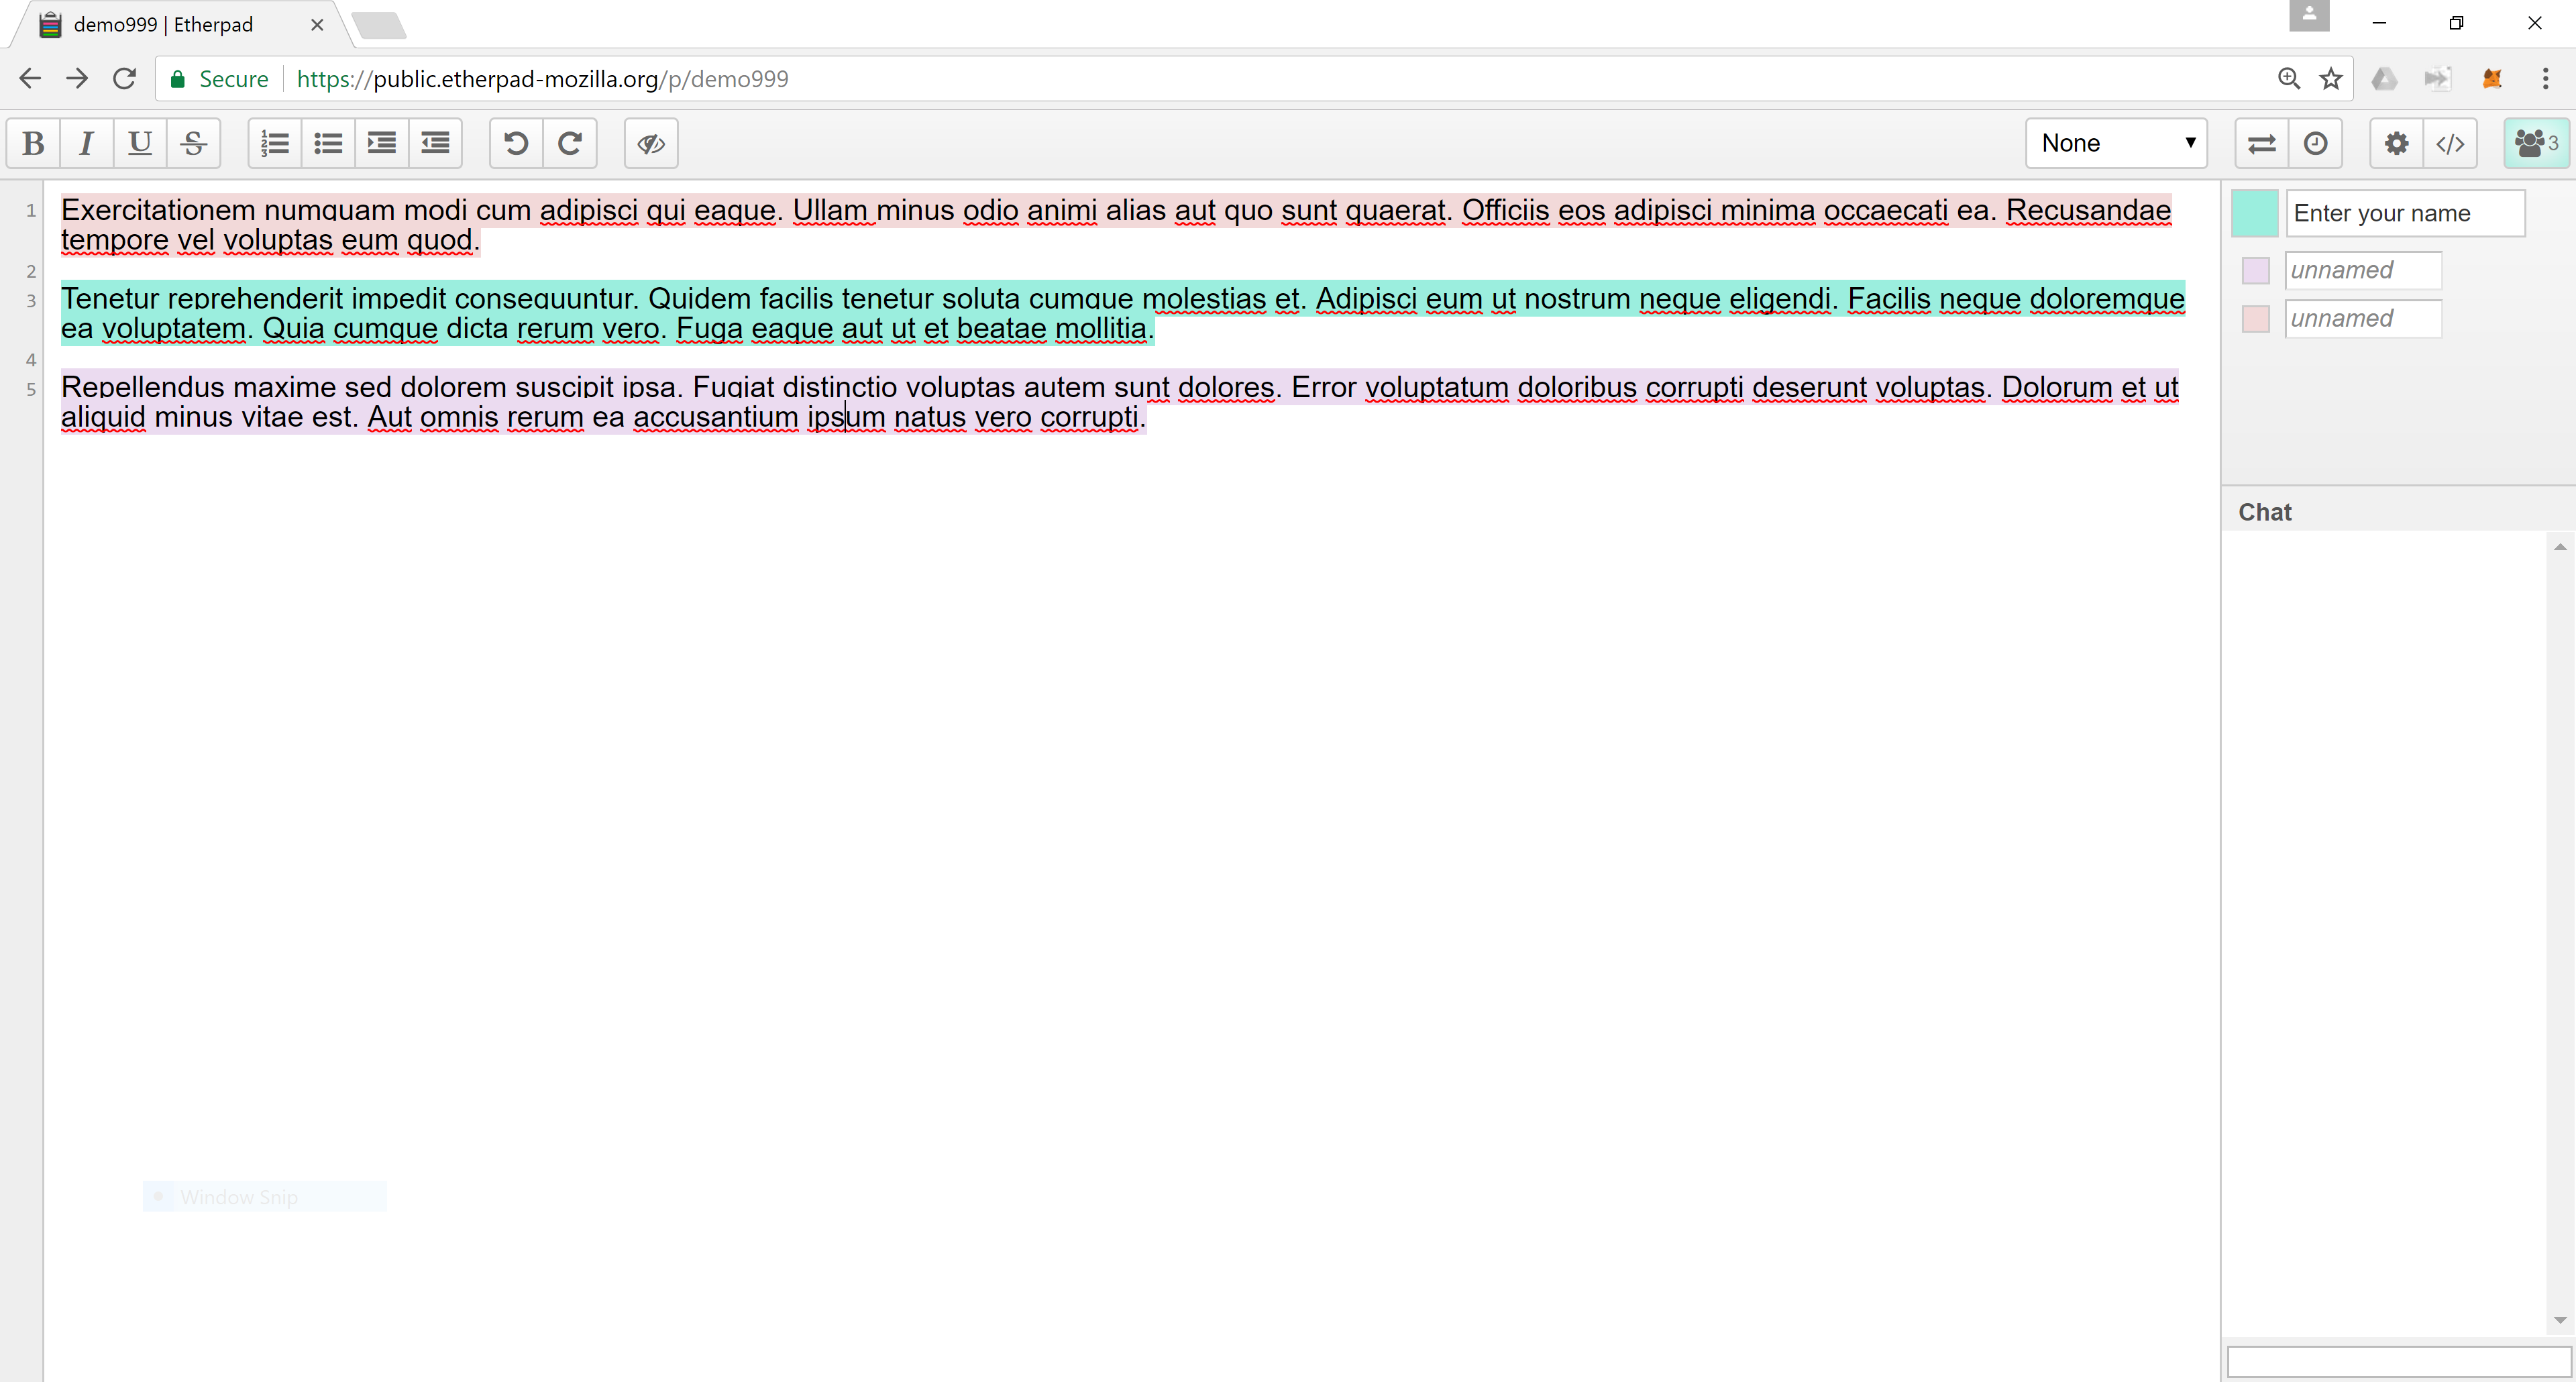Insert an unordered bullet list
2576x1382 pixels.
pos(328,143)
